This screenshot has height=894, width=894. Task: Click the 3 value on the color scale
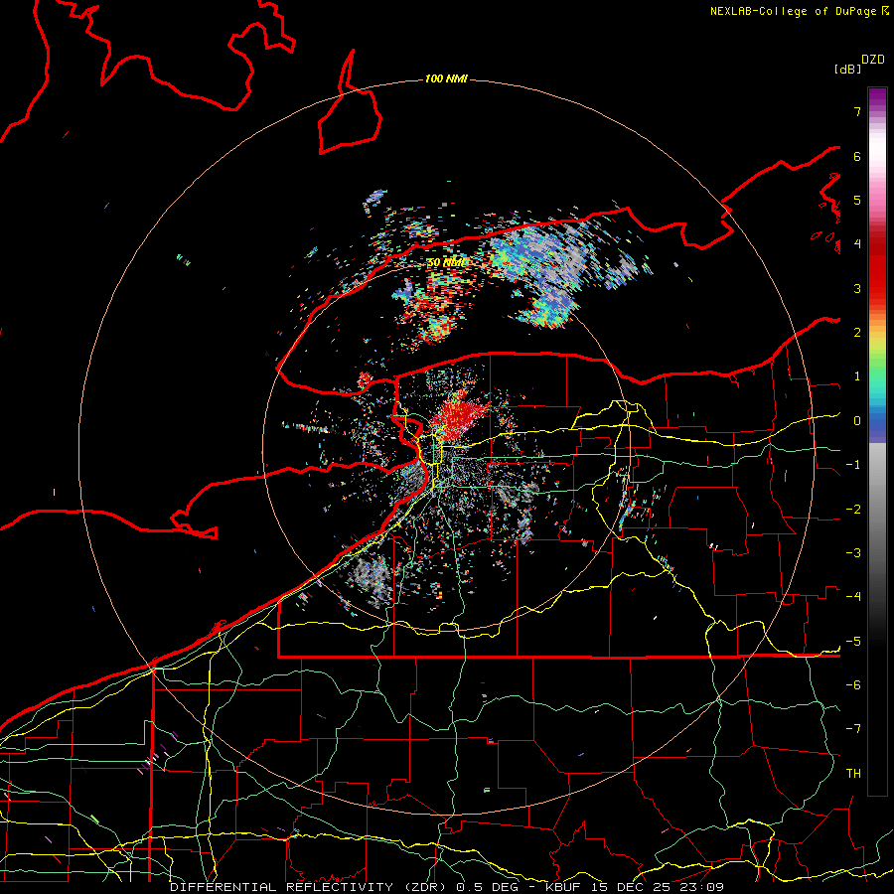pos(857,288)
